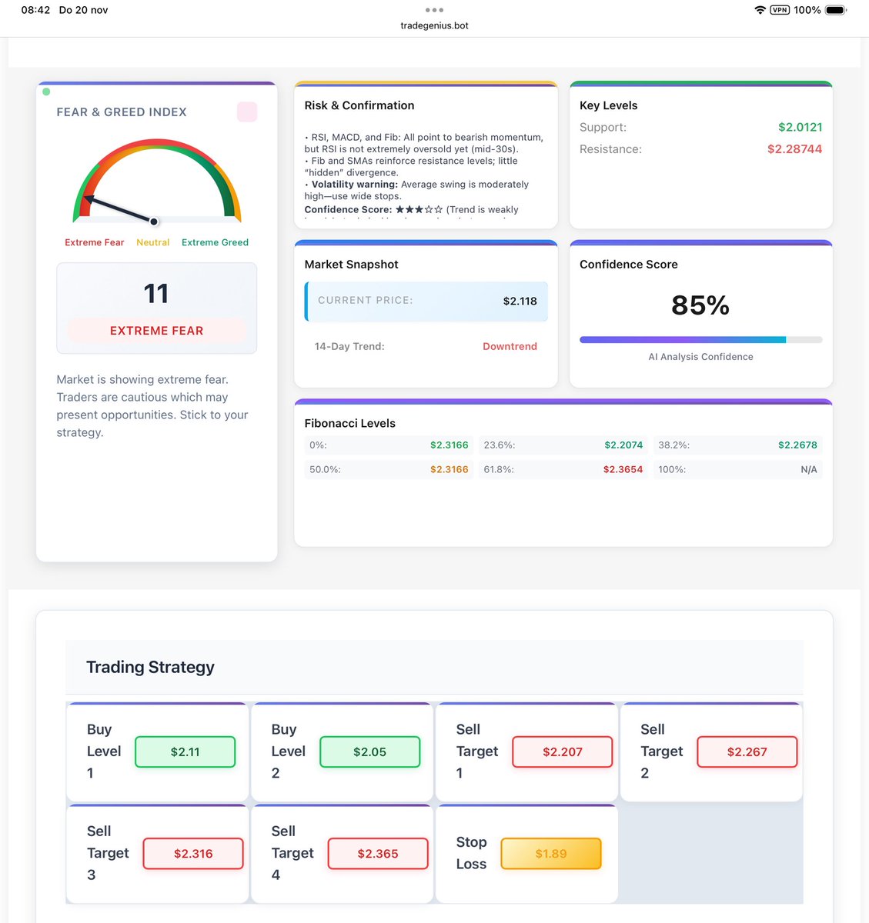Click the Fibonacci 23.6% value $2.2074

[623, 445]
